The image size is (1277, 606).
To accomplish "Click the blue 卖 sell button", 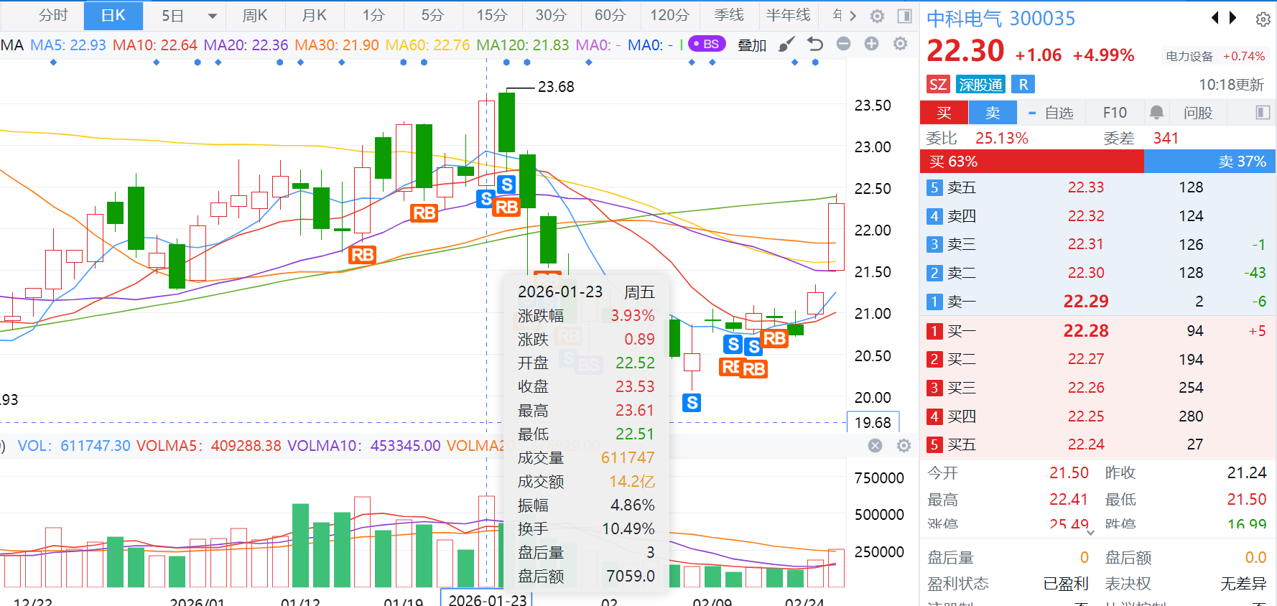I will 993,113.
